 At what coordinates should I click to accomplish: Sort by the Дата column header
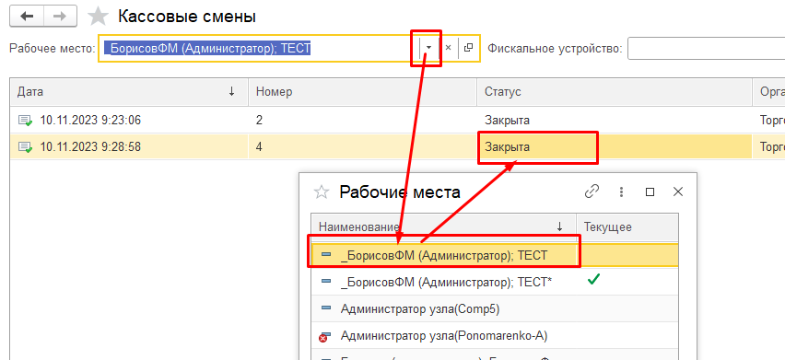[x=129, y=92]
